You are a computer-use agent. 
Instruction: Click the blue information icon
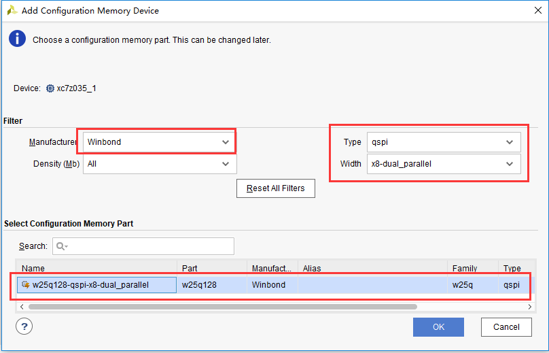17,39
